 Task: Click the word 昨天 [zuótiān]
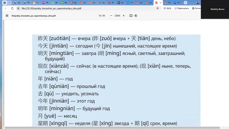coord(54,38)
